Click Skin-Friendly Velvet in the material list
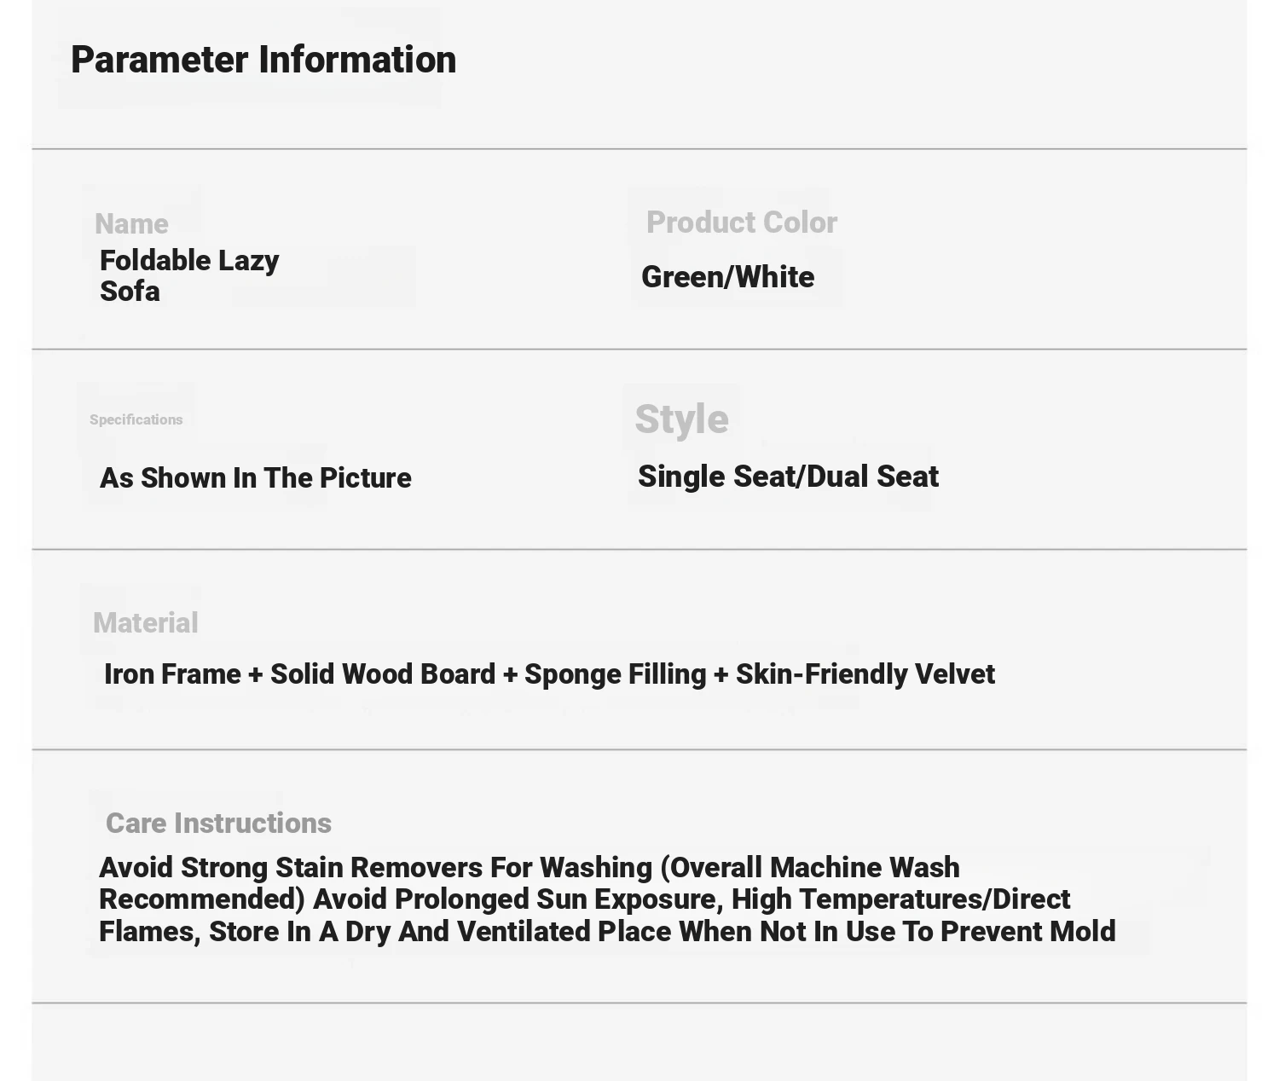1279x1081 pixels. tap(865, 674)
